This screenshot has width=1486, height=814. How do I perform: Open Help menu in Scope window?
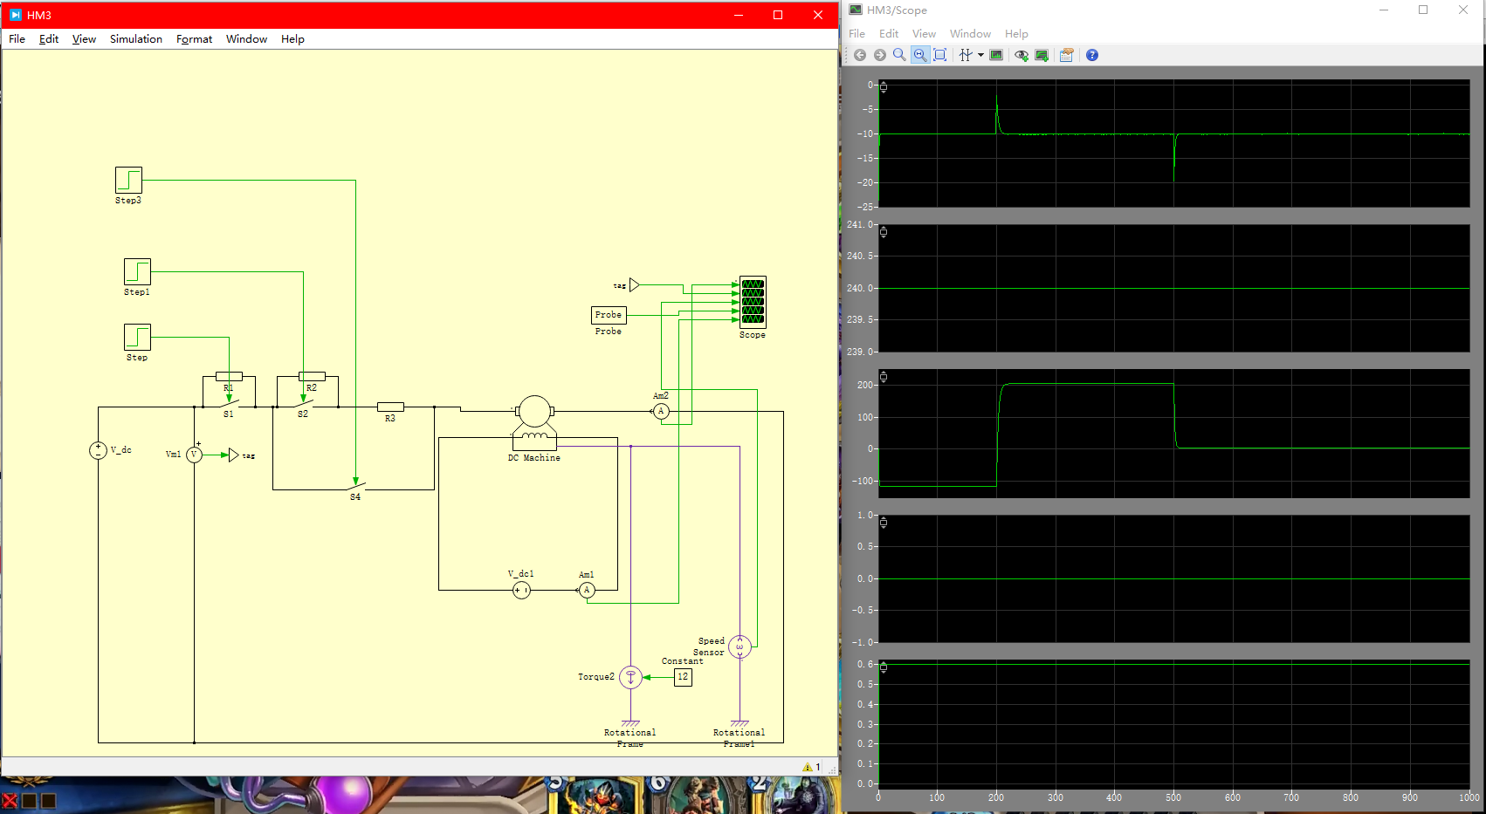1016,34
